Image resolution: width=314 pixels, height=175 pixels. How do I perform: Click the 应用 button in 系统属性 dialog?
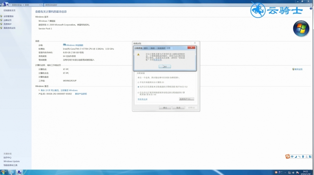192,108
